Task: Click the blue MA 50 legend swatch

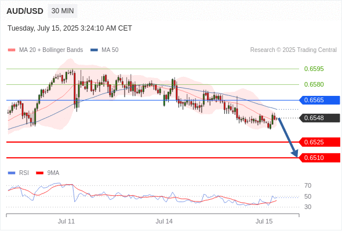Action: [x=94, y=50]
